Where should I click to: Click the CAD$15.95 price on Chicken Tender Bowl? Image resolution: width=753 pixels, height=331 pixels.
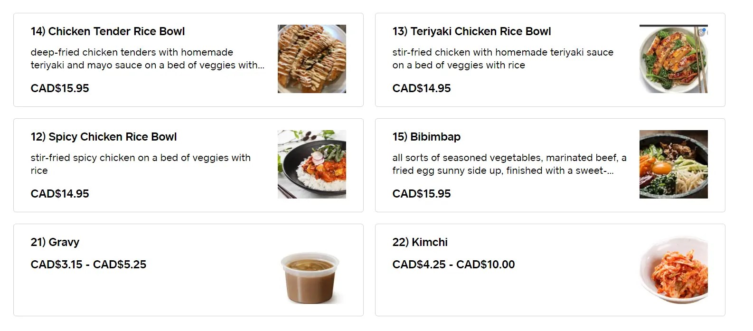(x=60, y=88)
